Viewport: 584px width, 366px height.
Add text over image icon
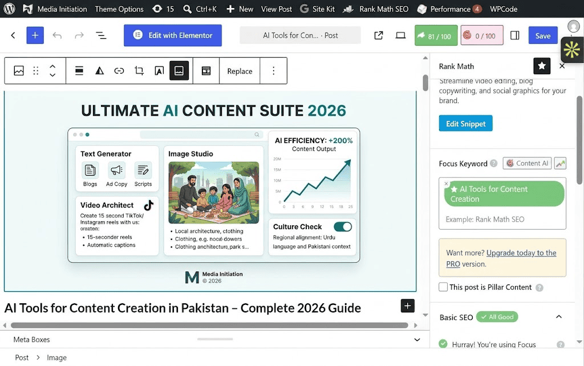[159, 71]
